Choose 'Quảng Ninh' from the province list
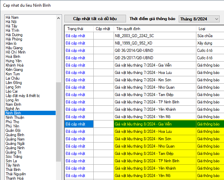The image size is (224, 180). coord(15,148)
